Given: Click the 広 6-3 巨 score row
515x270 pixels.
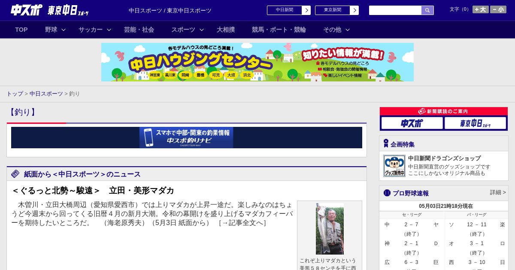Looking at the screenshot, I should 412,262.
